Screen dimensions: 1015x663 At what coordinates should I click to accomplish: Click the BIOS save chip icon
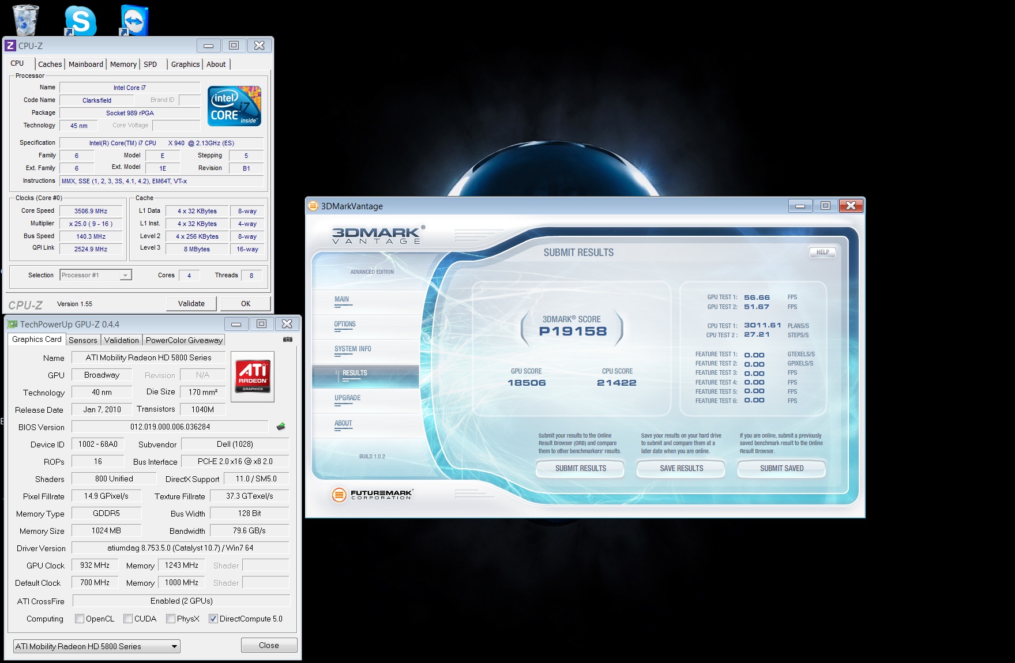(281, 427)
